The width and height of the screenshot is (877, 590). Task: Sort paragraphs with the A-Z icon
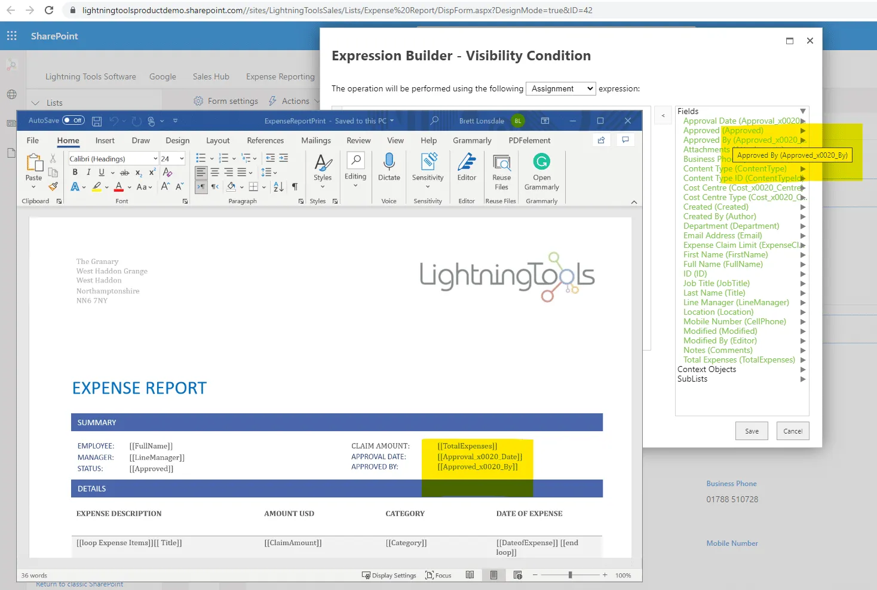coord(277,187)
